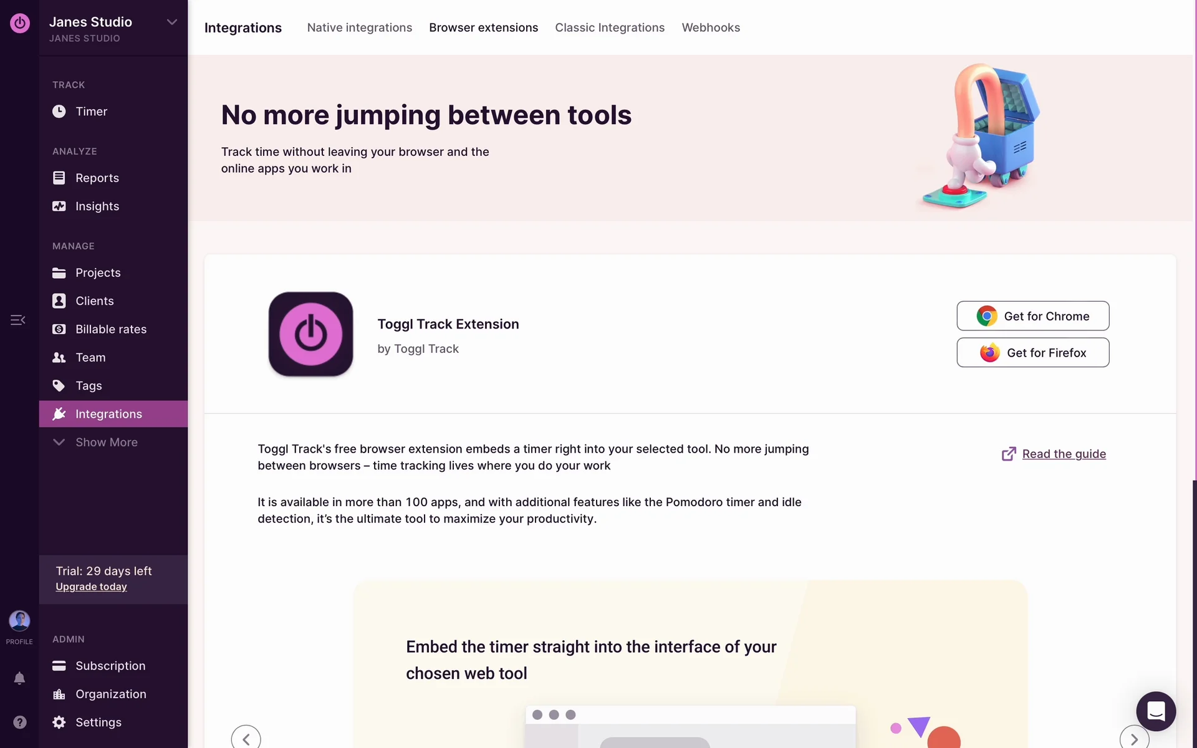
Task: Switch to the Webhooks tab
Action: (711, 27)
